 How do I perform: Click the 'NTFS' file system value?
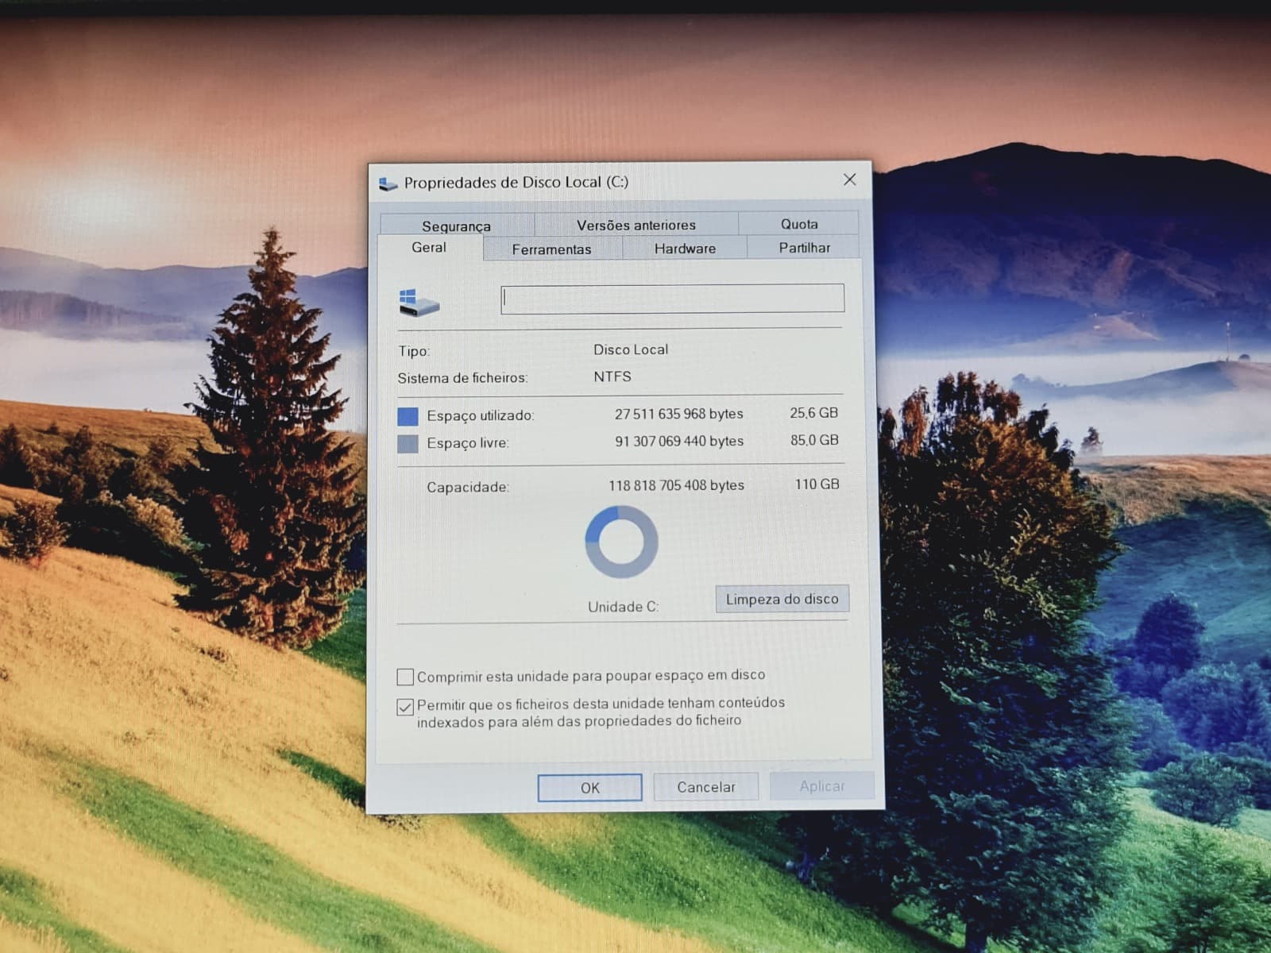tap(612, 376)
